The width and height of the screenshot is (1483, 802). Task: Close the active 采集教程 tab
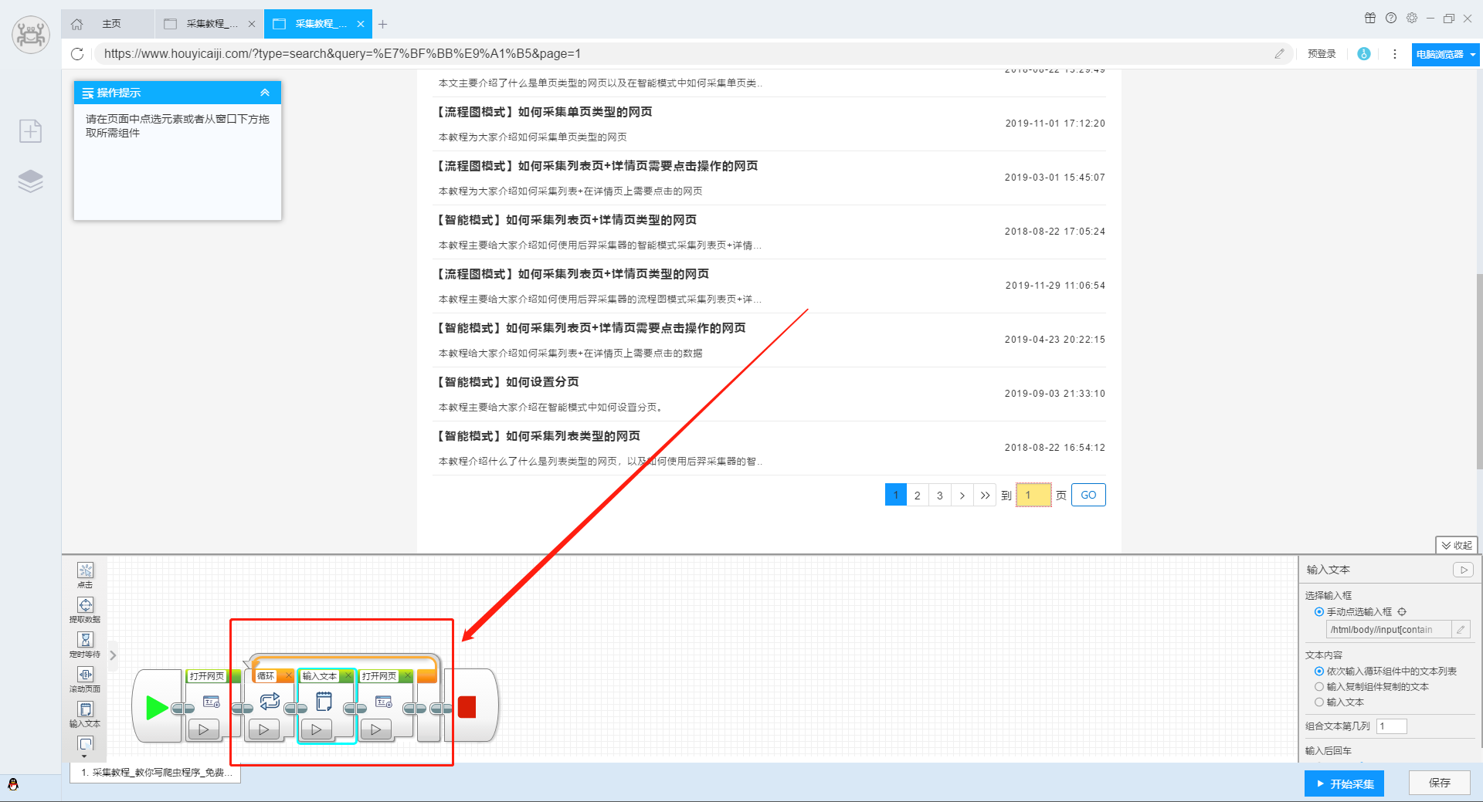pyautogui.click(x=361, y=24)
